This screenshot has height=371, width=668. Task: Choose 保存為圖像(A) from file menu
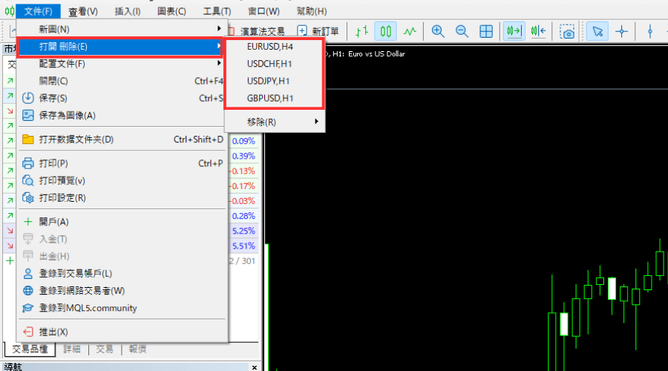67,115
